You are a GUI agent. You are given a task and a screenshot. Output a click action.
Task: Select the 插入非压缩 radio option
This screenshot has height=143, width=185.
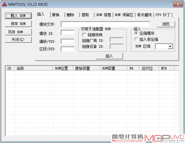pos(136,40)
